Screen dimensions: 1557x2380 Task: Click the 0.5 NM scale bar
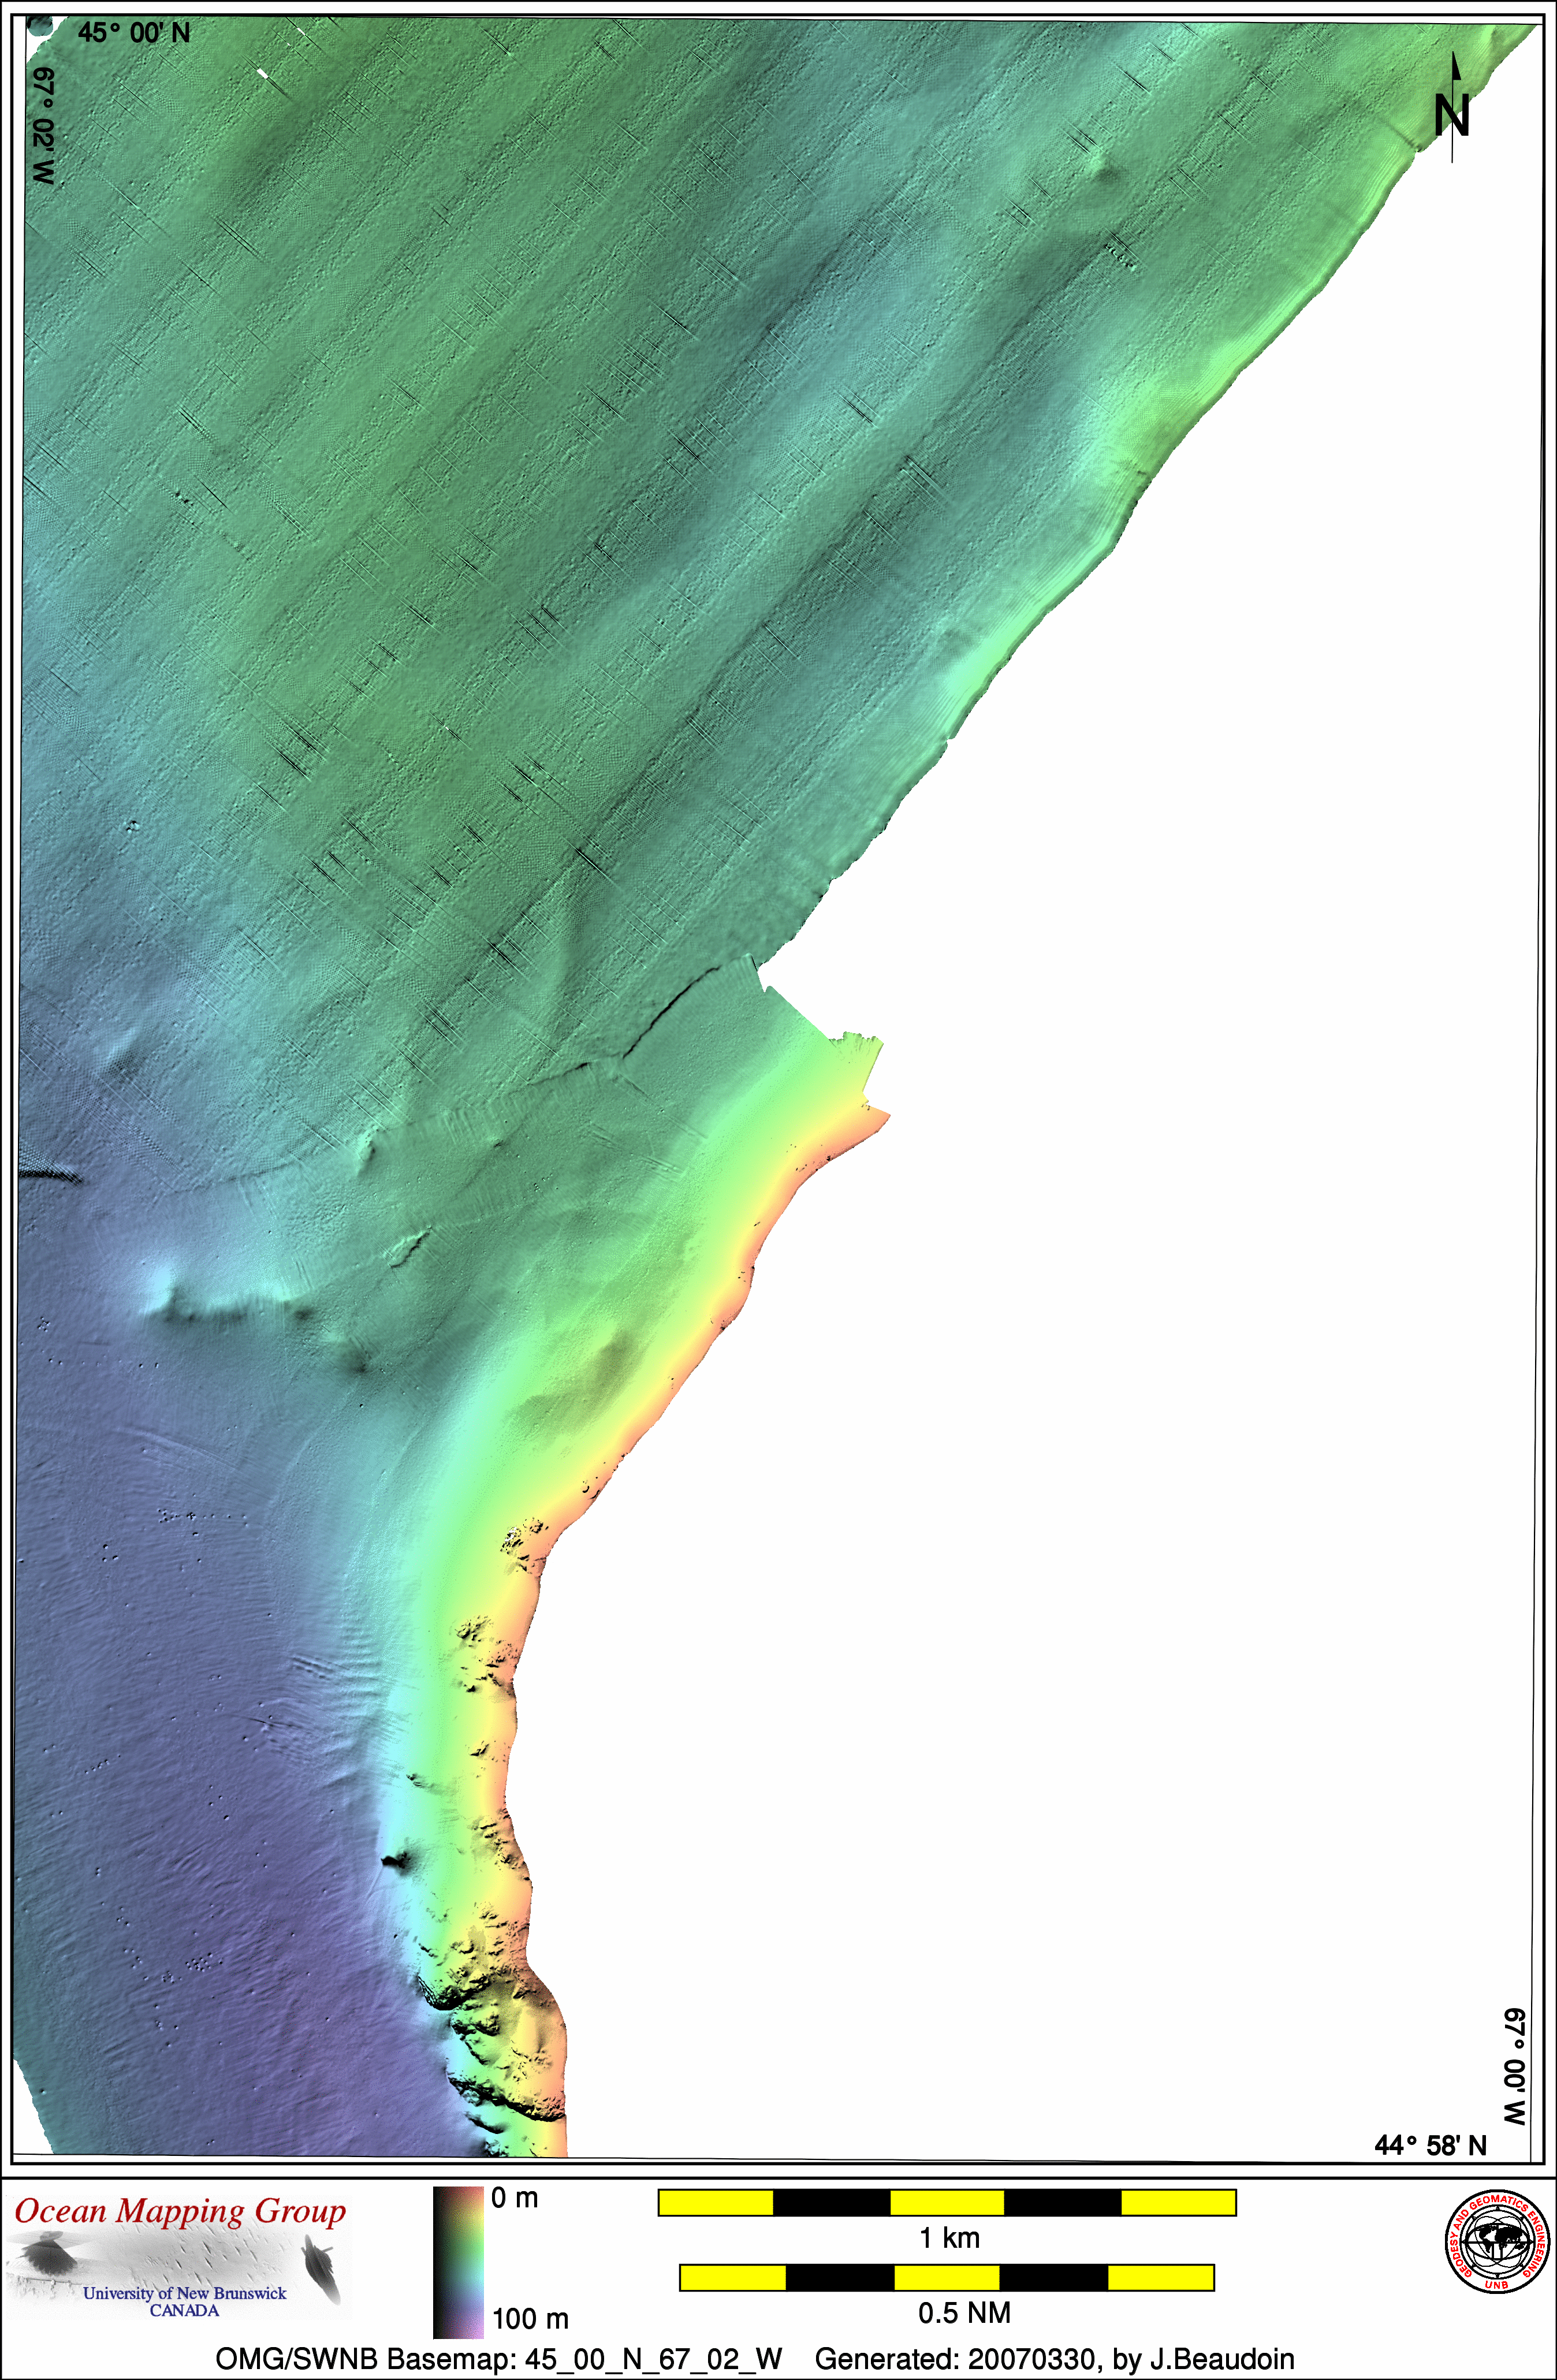point(946,2278)
